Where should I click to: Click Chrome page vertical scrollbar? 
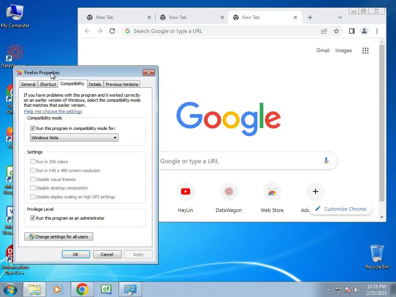coord(382,123)
